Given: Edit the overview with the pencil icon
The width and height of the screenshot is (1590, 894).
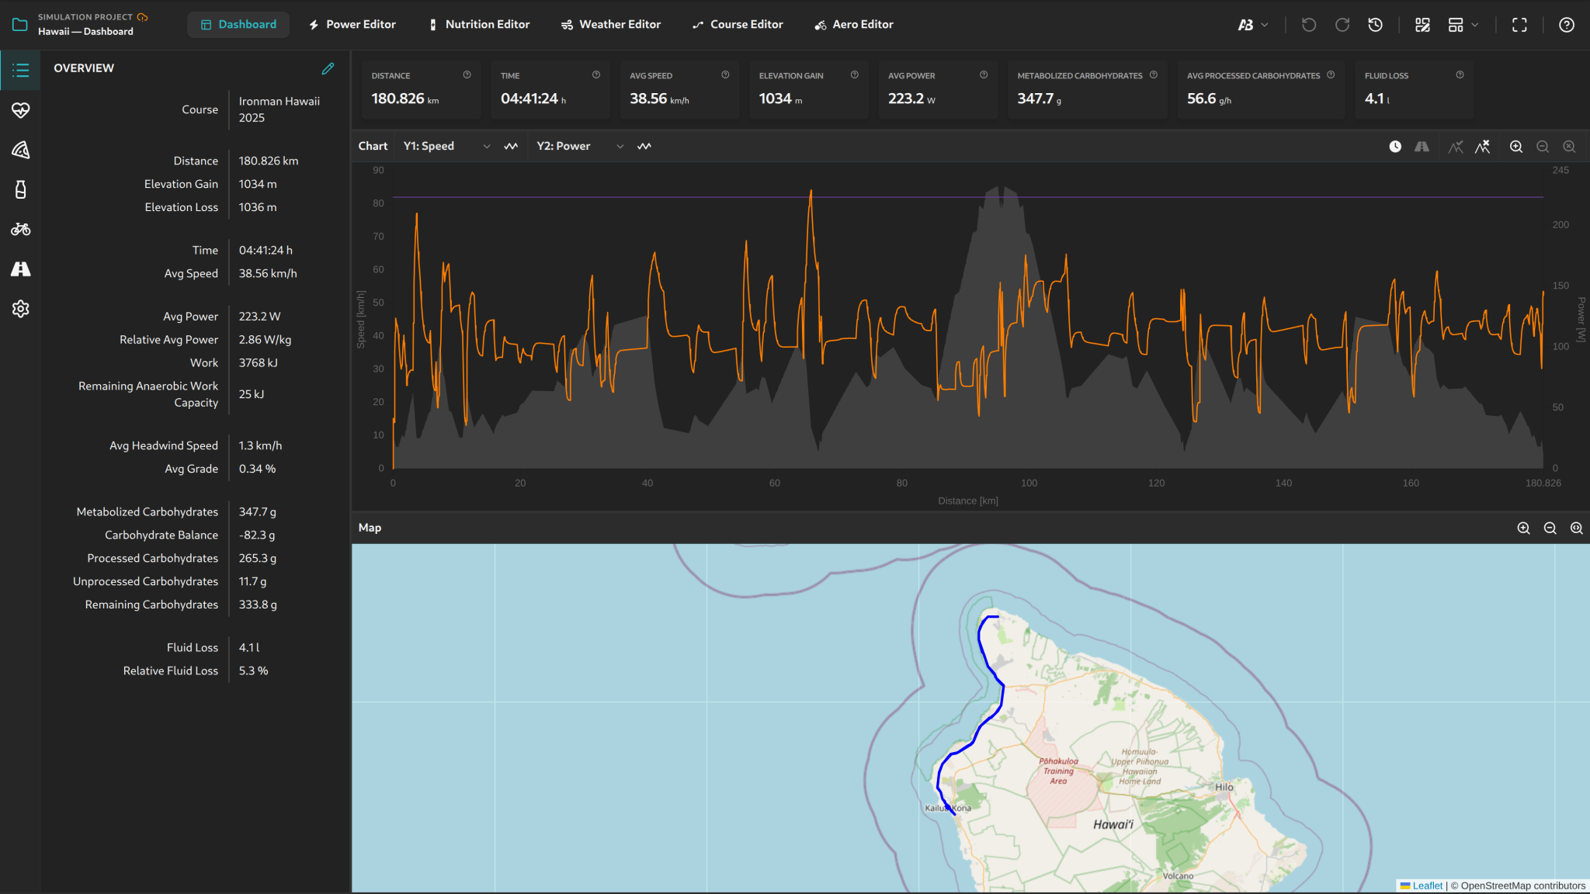Looking at the screenshot, I should pos(328,68).
